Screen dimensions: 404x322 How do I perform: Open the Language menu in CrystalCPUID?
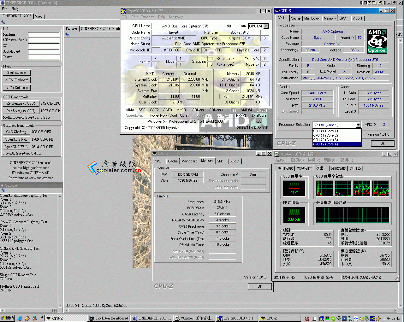tap(176, 17)
